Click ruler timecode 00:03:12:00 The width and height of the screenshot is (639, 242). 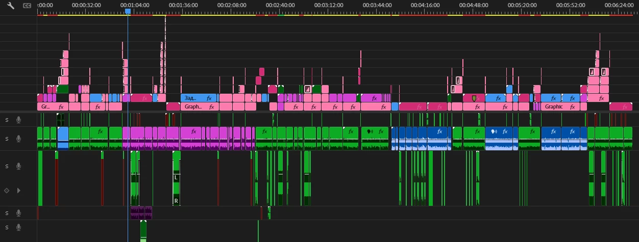coord(329,5)
